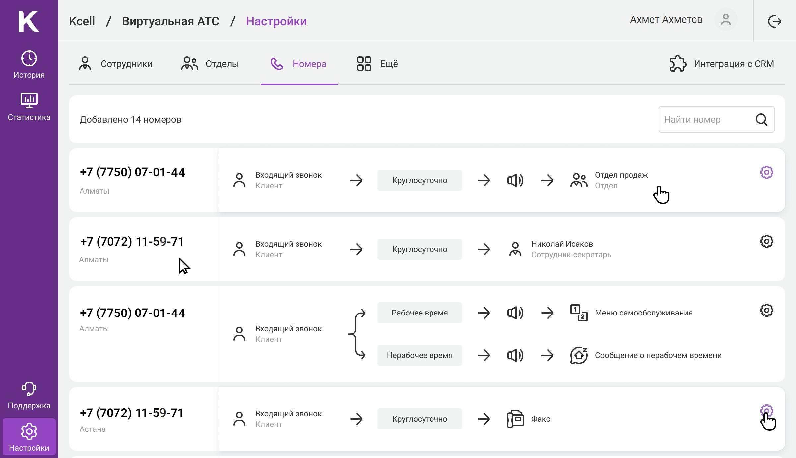This screenshot has width=796, height=458.
Task: Click client icon in first number row
Action: 239,180
